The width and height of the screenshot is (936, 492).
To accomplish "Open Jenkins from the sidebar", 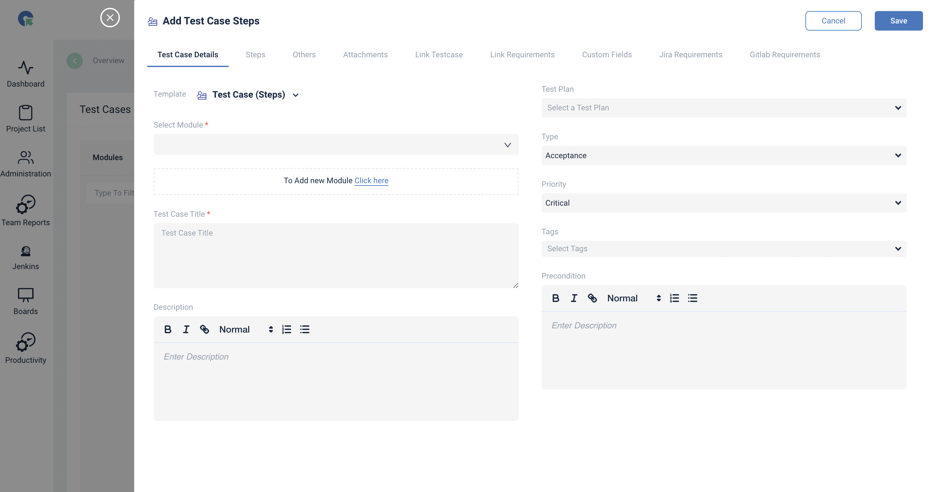I will [25, 257].
